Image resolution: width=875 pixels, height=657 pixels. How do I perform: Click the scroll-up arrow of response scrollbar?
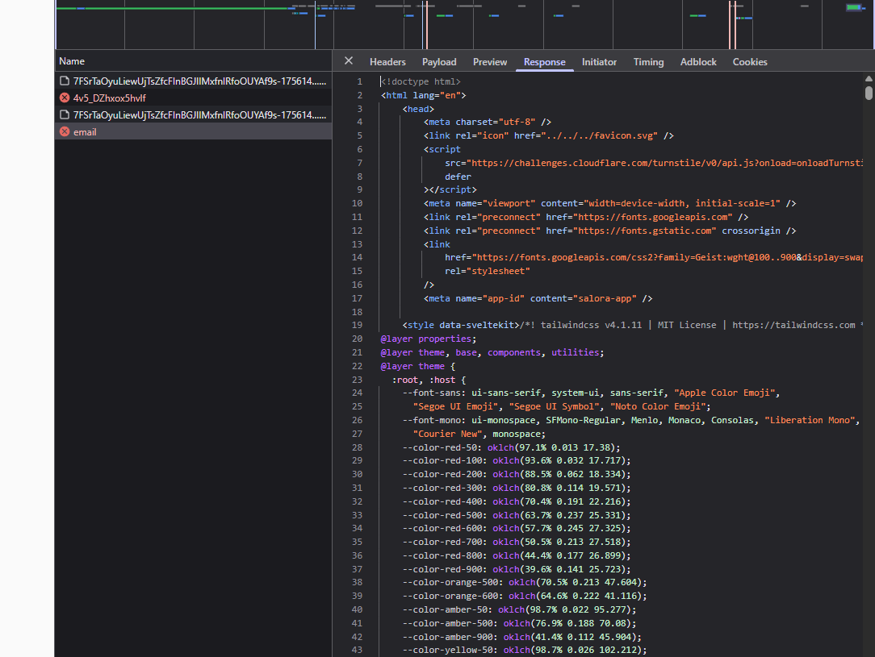[x=869, y=78]
